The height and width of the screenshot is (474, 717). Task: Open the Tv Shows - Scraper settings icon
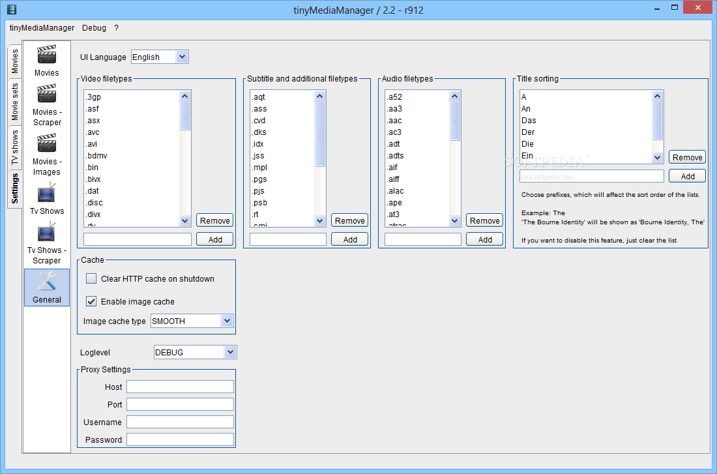tap(47, 243)
